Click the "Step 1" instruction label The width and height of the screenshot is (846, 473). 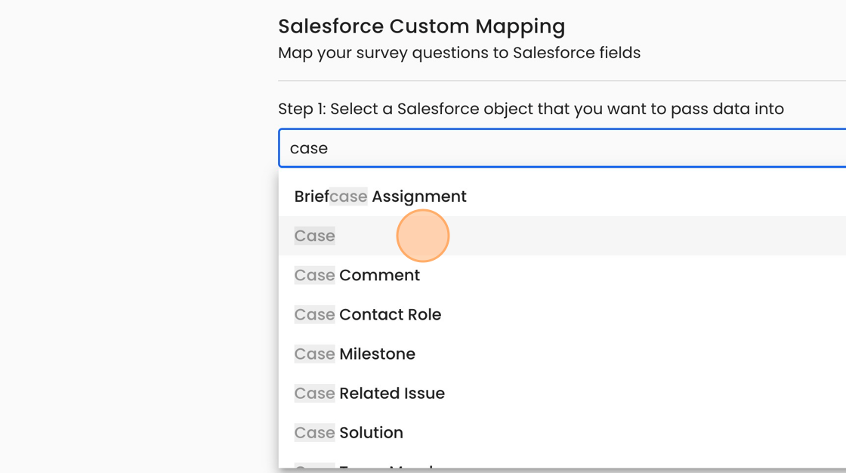[x=530, y=109]
